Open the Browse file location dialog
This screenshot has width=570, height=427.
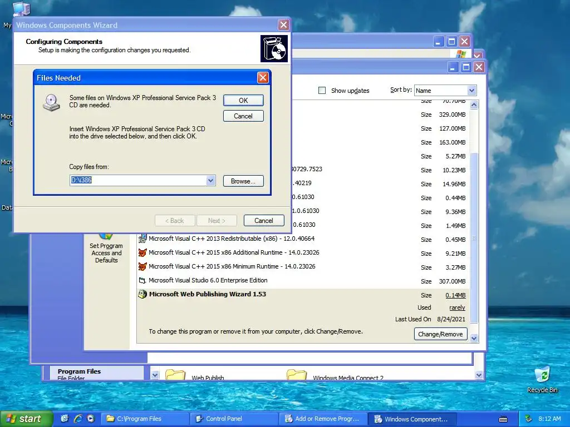tap(243, 181)
